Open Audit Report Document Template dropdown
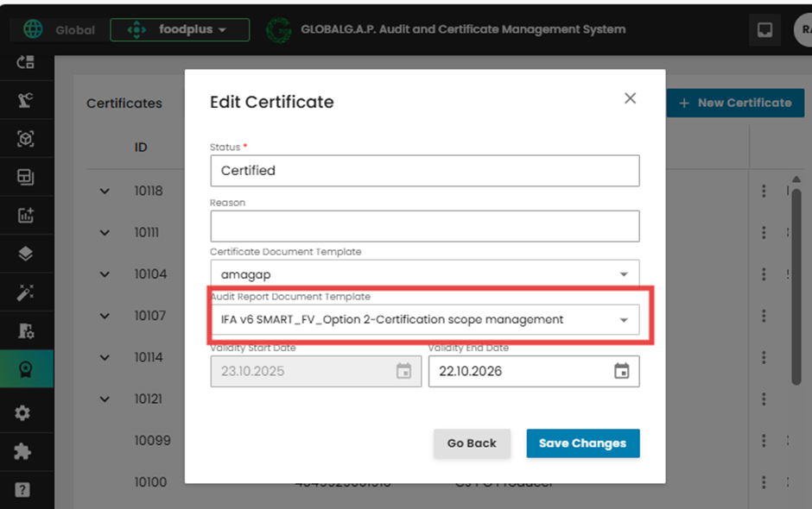 click(x=624, y=320)
